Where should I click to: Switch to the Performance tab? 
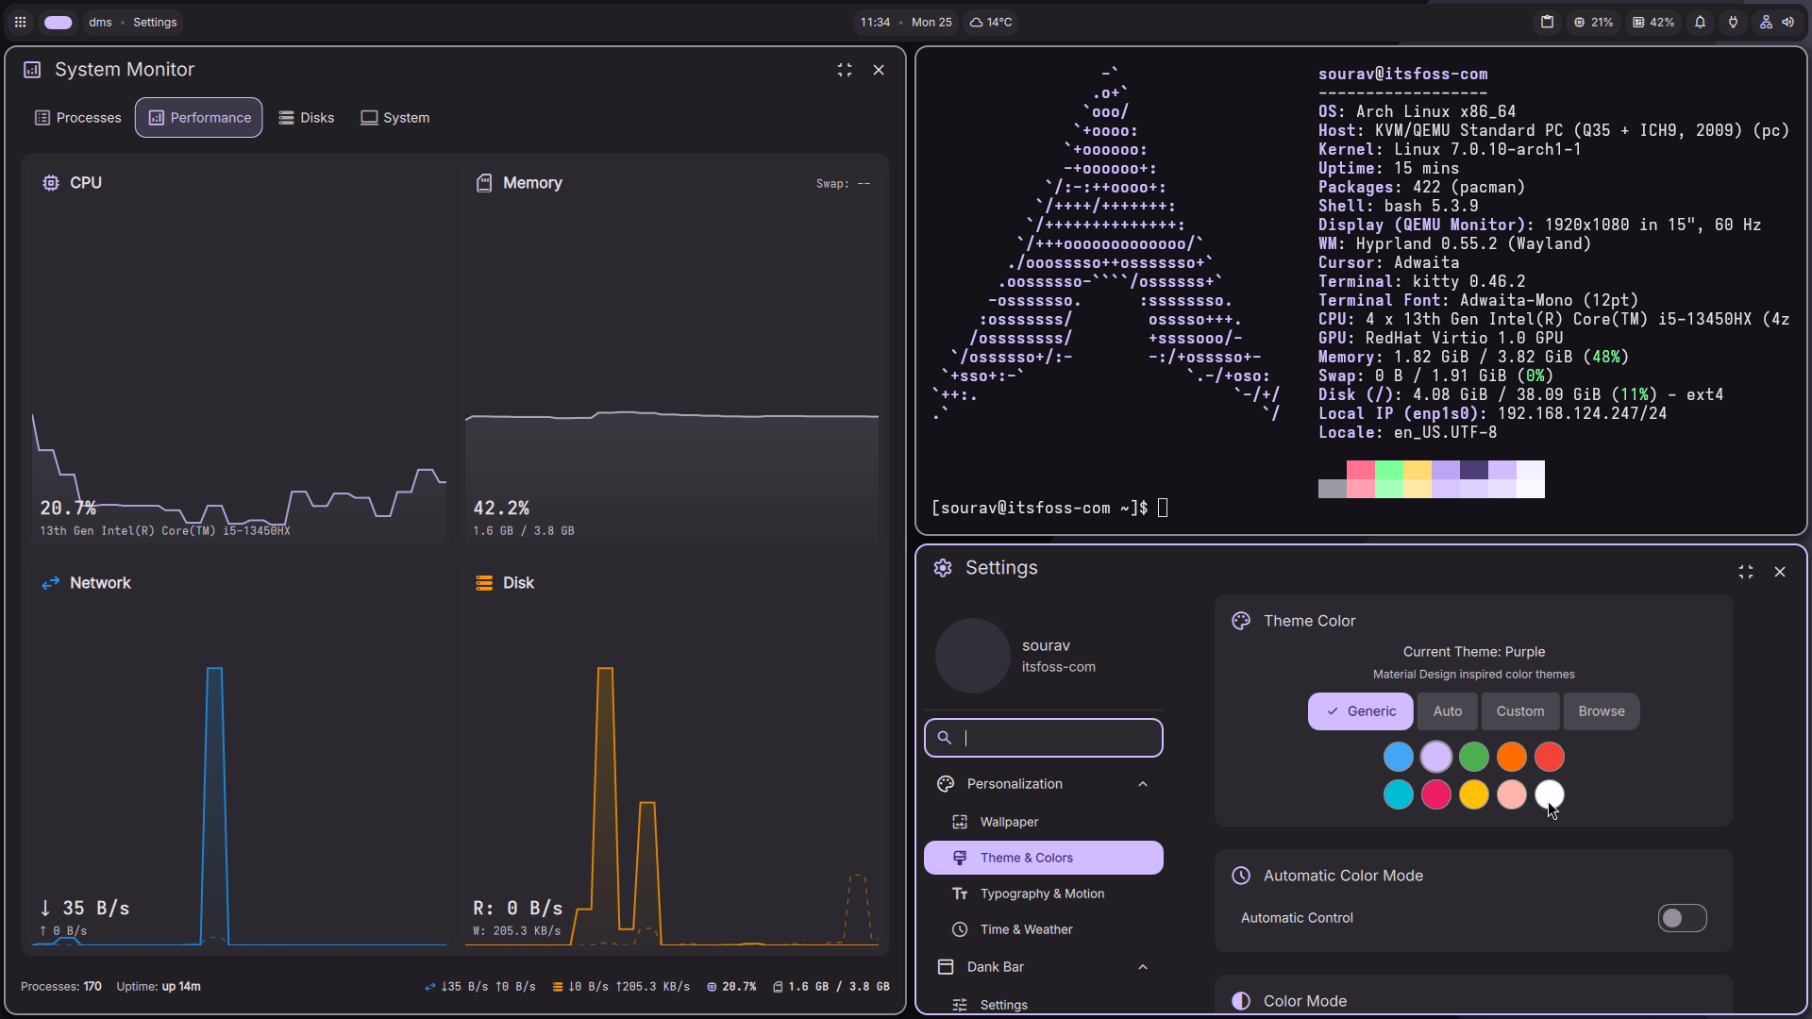coord(199,118)
